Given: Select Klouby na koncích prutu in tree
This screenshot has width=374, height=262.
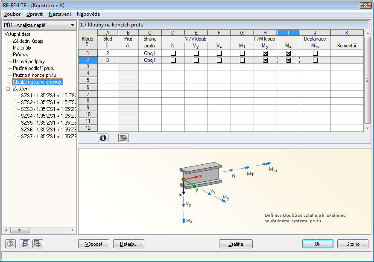Looking at the screenshot, I should [x=38, y=82].
